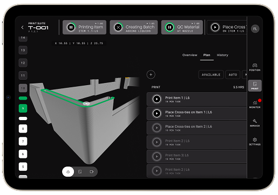Cancel the Creating Batch task

(x=118, y=27)
